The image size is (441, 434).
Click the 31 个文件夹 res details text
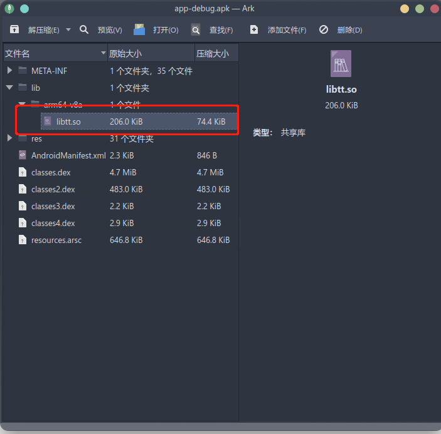tap(132, 138)
